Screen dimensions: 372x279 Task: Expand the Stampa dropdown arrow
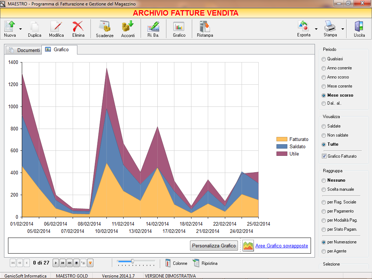coord(343,29)
